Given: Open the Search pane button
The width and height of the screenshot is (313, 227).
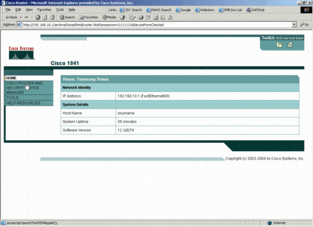Looking at the screenshot, I should (x=67, y=18).
